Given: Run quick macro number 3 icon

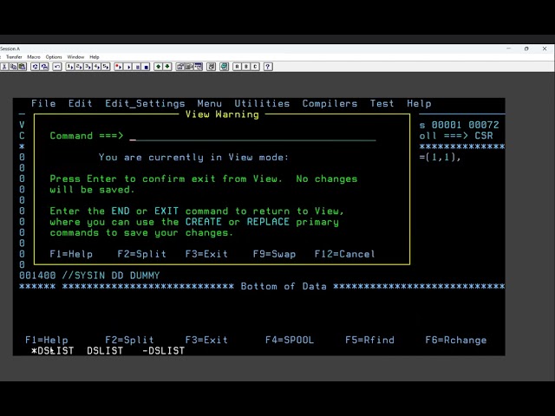Looking at the screenshot, I should [88, 67].
